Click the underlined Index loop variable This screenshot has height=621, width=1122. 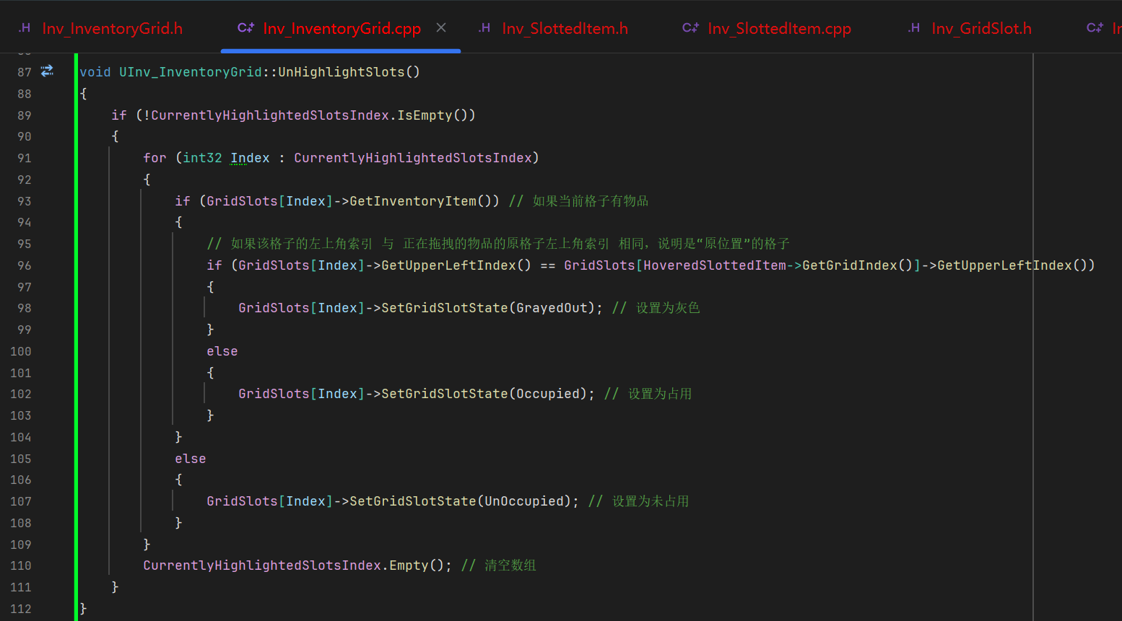click(250, 158)
